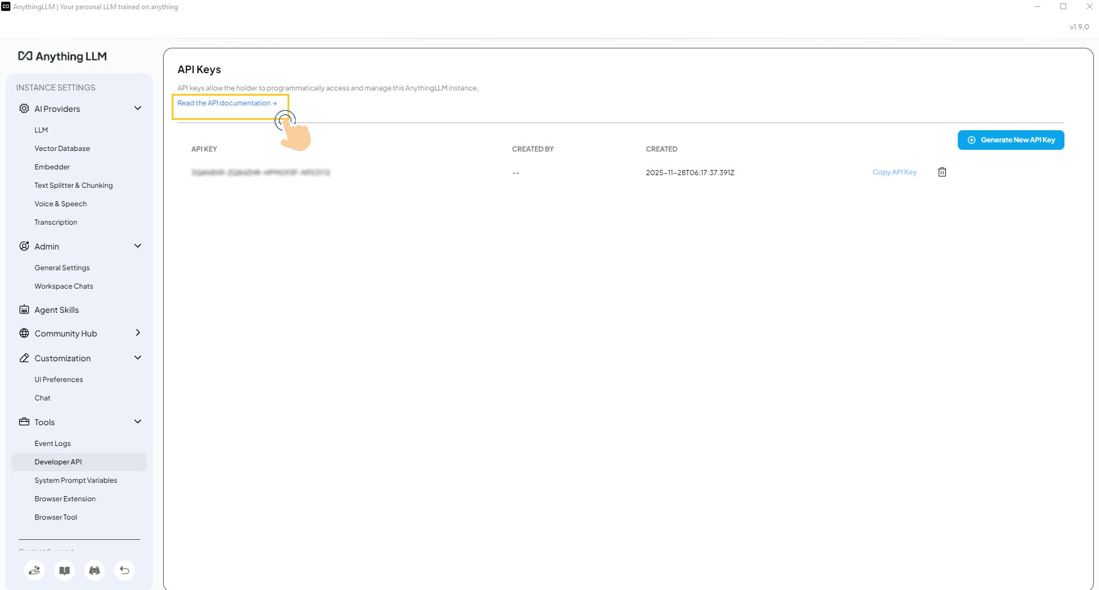The height and width of the screenshot is (590, 1099).
Task: Open Workspace Chats settings
Action: pos(63,286)
